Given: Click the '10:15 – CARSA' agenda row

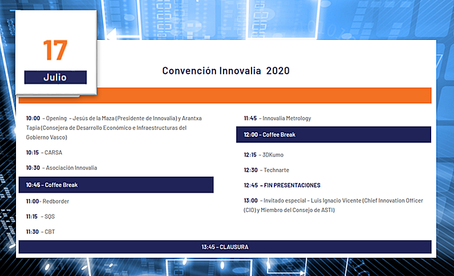Looking at the screenshot, I should pyautogui.click(x=44, y=152).
